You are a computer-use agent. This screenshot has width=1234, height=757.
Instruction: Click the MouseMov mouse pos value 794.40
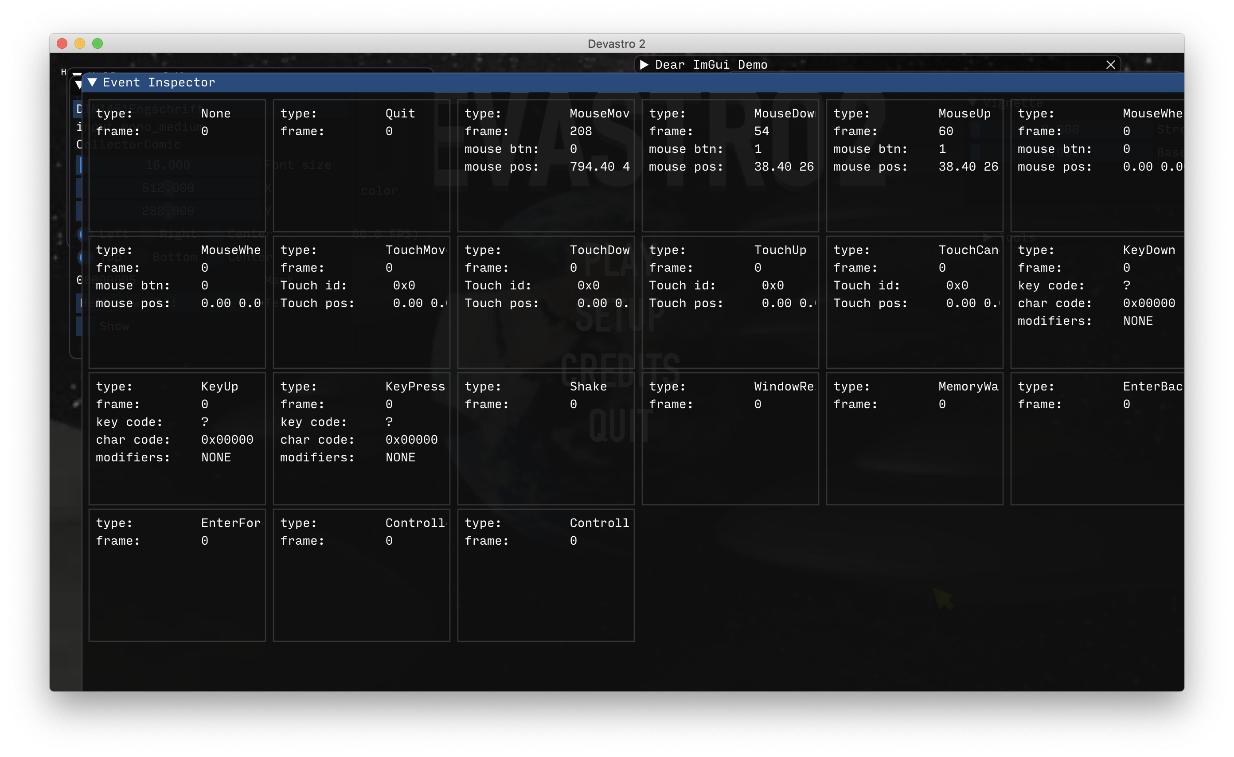pyautogui.click(x=592, y=167)
